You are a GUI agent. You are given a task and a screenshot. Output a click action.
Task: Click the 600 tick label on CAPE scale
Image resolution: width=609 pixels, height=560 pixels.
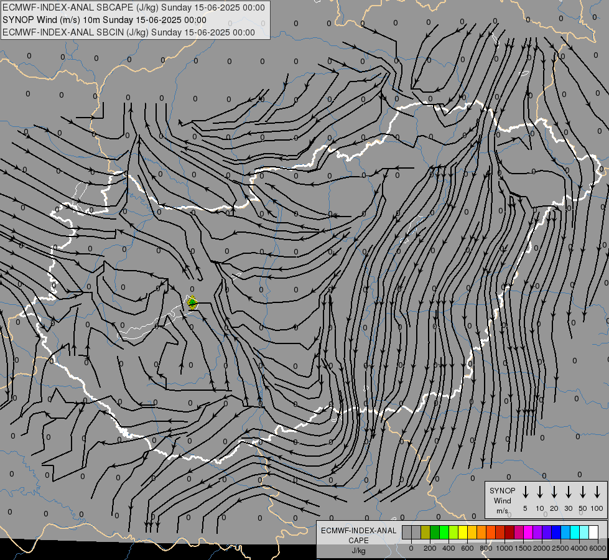[x=467, y=548]
